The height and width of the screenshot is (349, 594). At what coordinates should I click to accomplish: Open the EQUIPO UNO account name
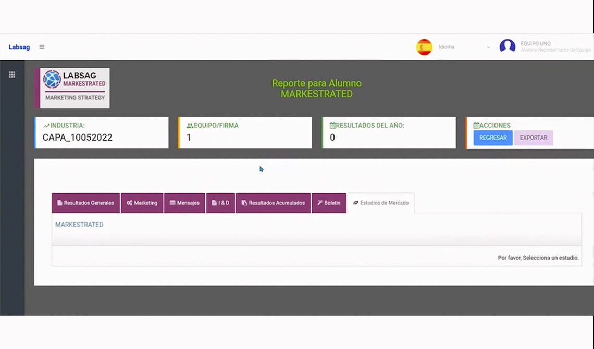[536, 44]
